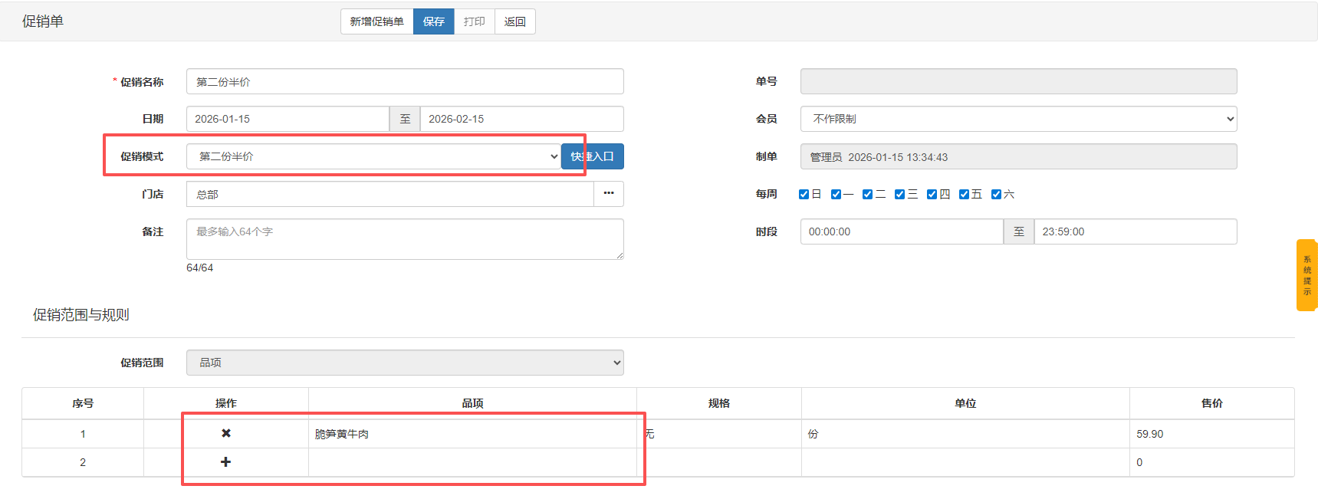Delete row 1 with the X icon
The width and height of the screenshot is (1318, 499).
(x=225, y=433)
